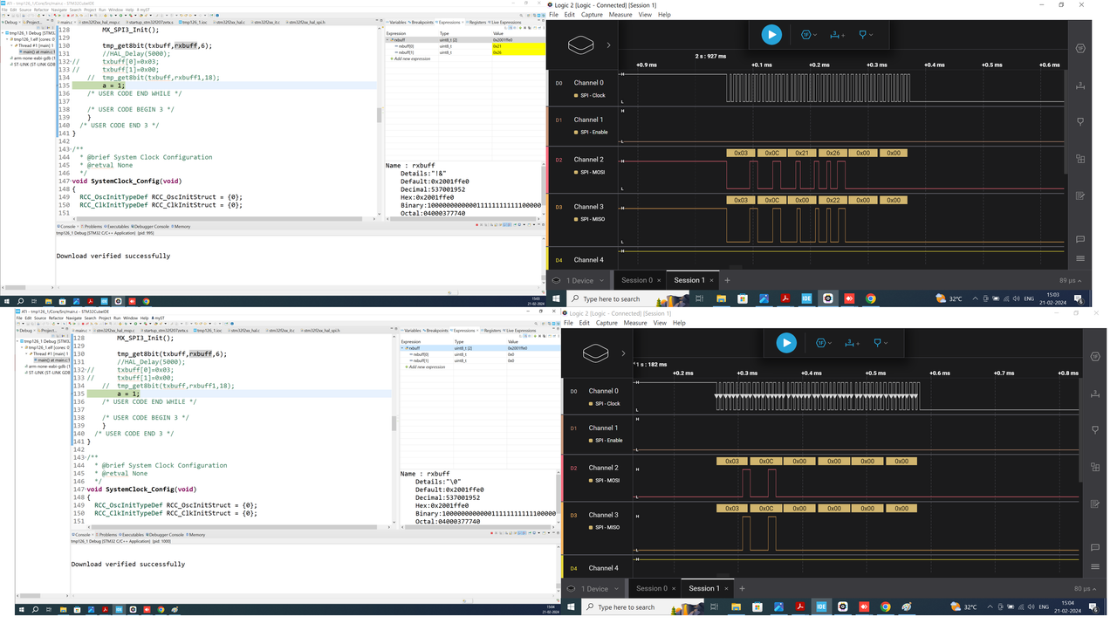Open Capture menu in top Logic window
The height and width of the screenshot is (630, 1117).
tap(592, 15)
